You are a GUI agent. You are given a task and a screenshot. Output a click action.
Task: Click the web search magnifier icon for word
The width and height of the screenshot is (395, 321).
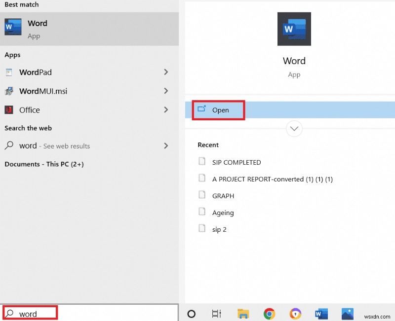tap(9, 145)
